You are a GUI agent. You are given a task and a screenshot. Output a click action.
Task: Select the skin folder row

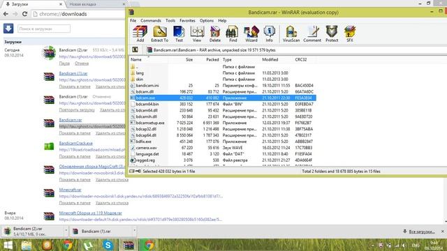pos(223,79)
